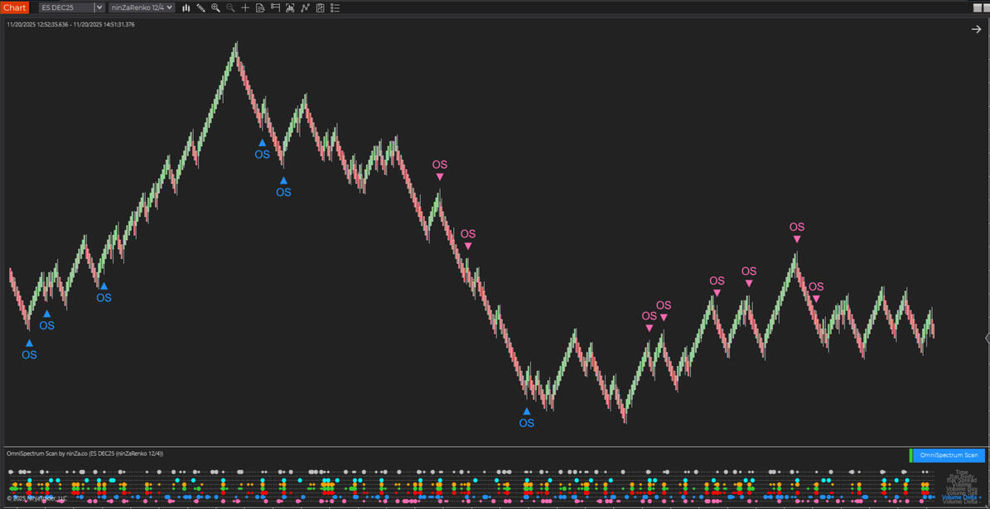
Task: Select the Chart tab
Action: coord(14,7)
